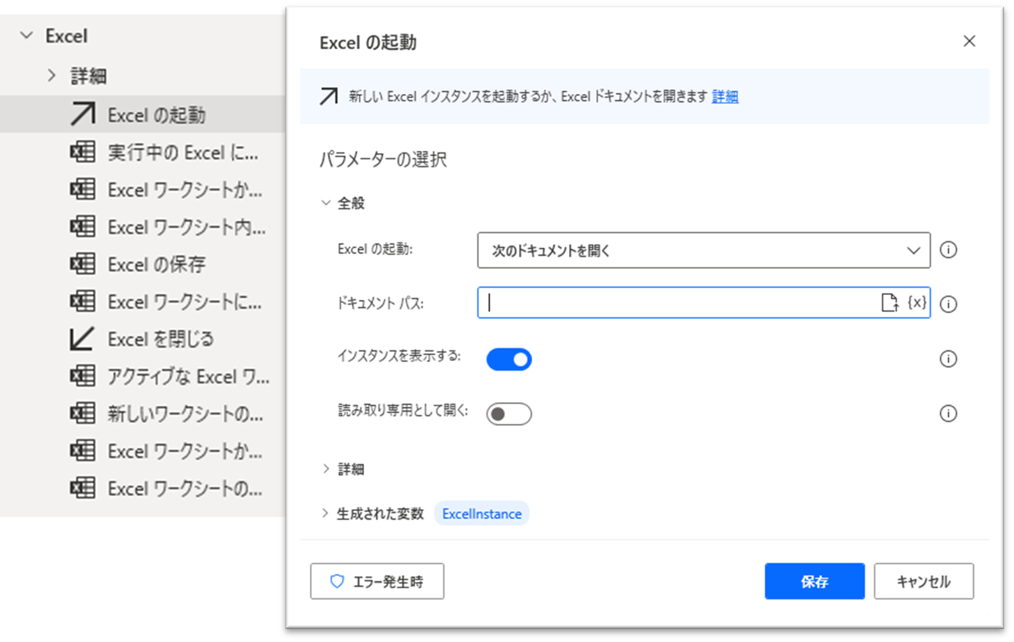The height and width of the screenshot is (642, 1014).
Task: Expand the 詳細 section in the dialog
Action: coord(326,469)
